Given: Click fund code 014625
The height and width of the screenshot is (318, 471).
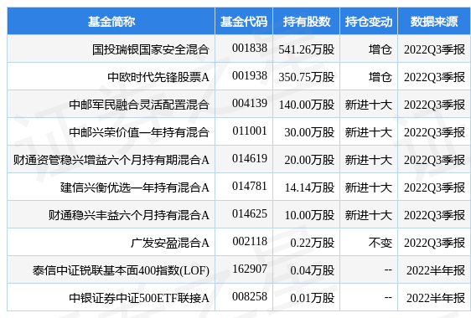Looking at the screenshot, I should point(250,213).
